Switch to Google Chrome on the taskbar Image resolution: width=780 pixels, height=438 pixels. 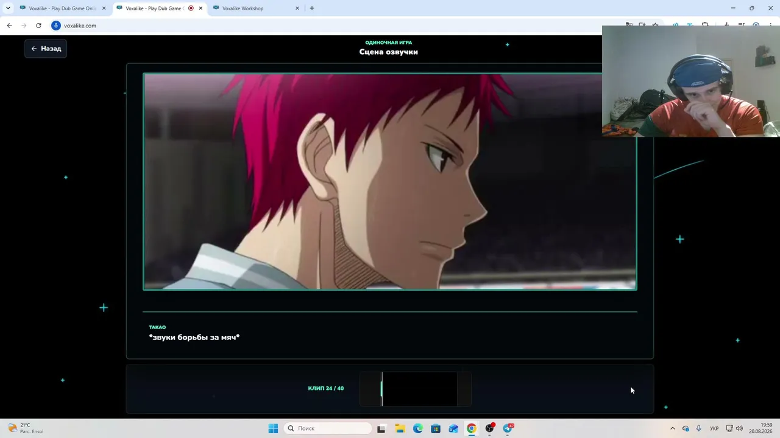472,428
